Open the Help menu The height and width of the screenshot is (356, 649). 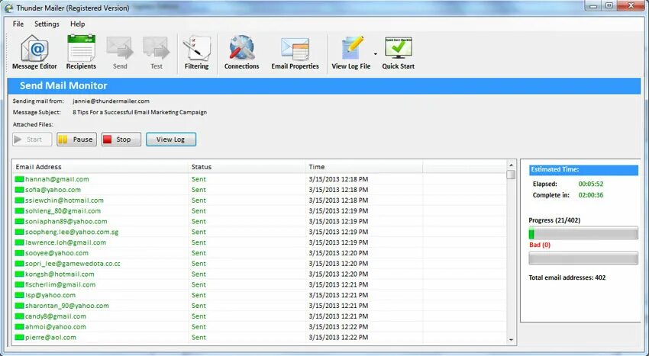coord(77,24)
